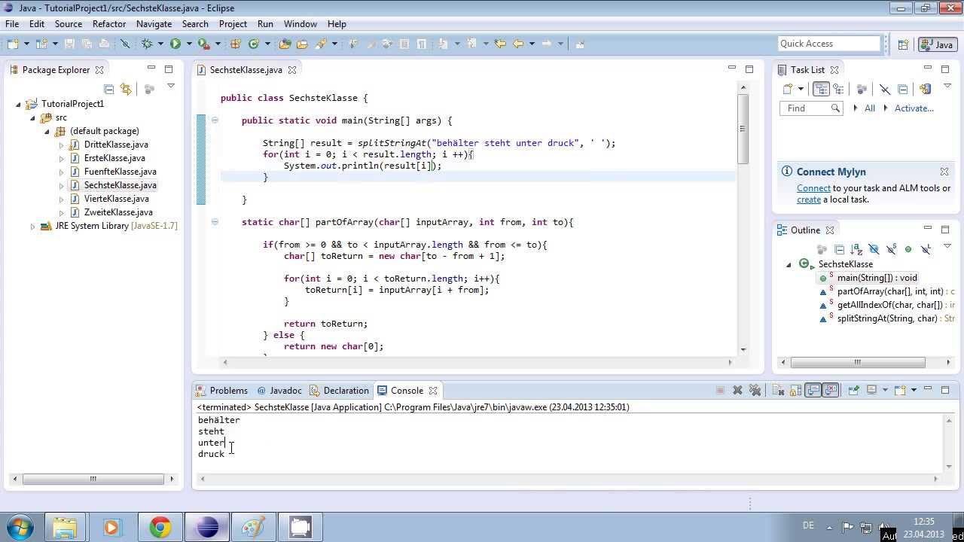Switch to the Java perspective button
Screen dimensions: 964x542
tap(937, 44)
